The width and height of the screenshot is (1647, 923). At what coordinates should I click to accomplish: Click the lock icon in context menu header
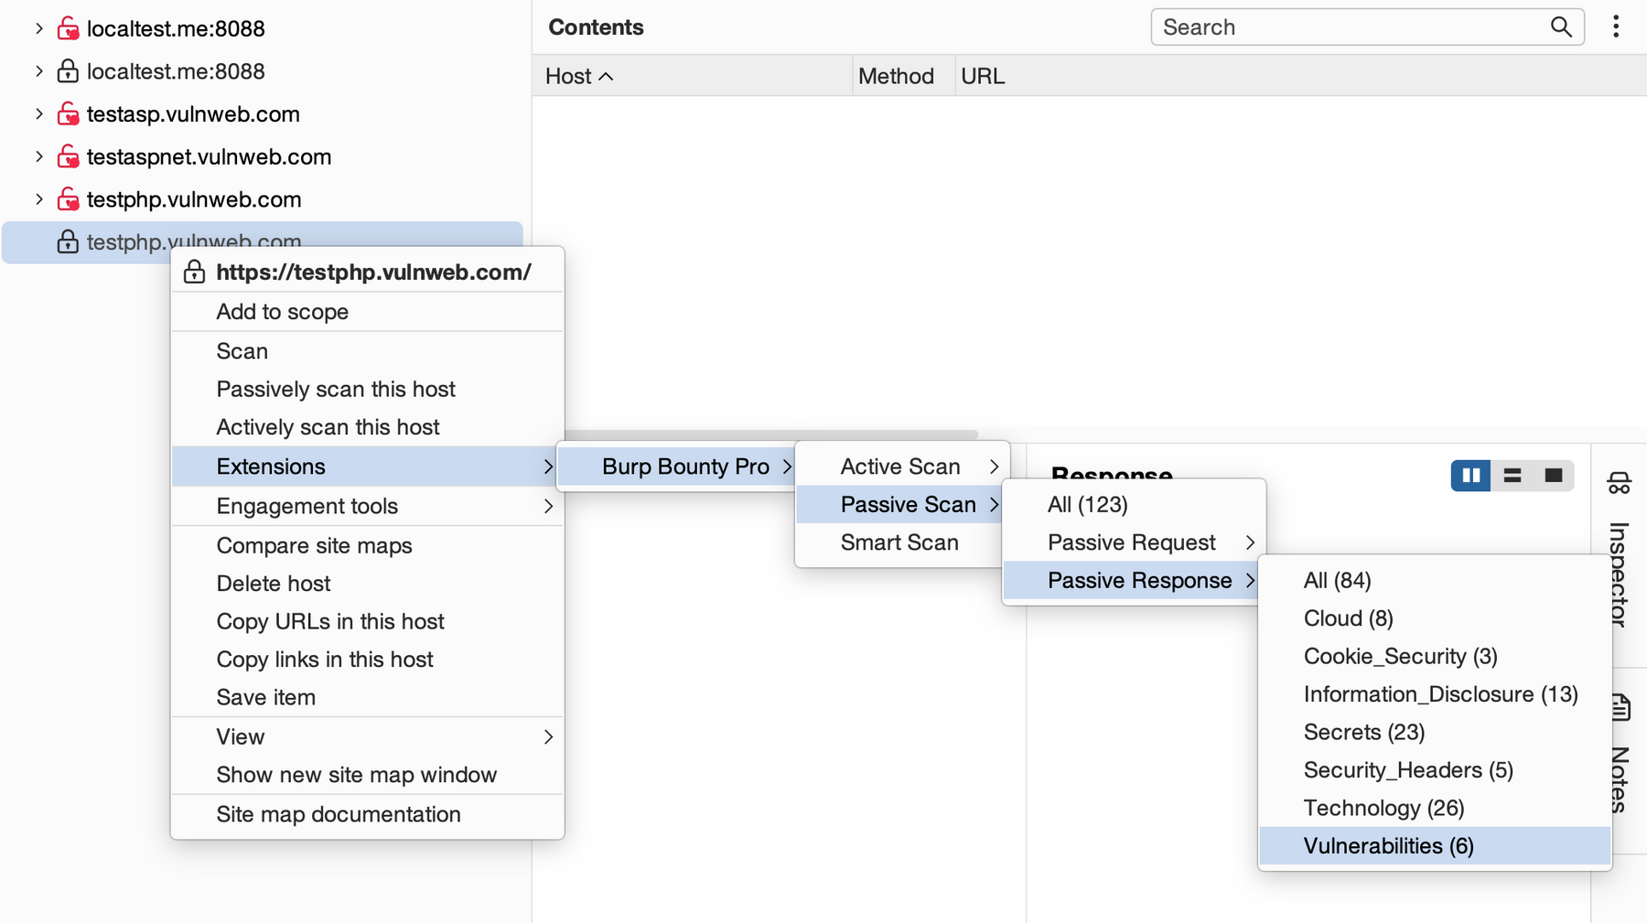194,272
